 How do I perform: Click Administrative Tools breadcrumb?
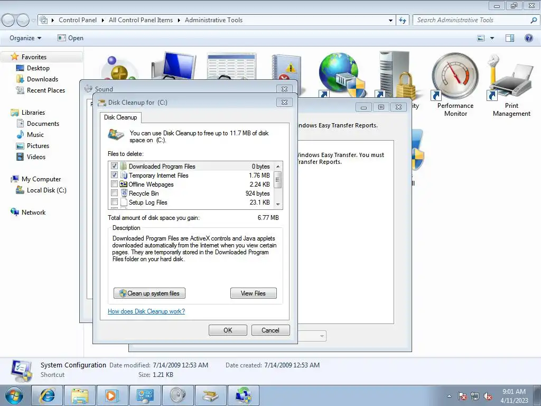click(213, 20)
